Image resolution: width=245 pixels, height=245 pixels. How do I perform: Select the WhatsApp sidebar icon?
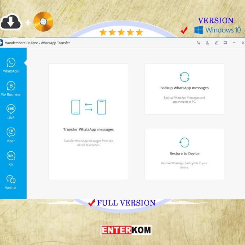click(x=11, y=62)
